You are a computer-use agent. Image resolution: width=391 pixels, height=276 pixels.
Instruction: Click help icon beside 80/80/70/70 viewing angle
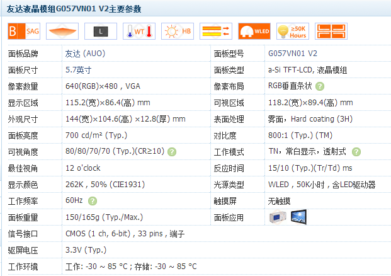(x=172, y=152)
